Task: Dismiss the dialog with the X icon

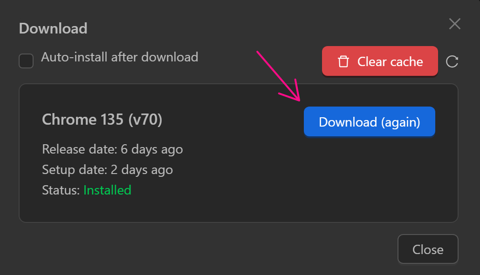Action: pyautogui.click(x=454, y=24)
